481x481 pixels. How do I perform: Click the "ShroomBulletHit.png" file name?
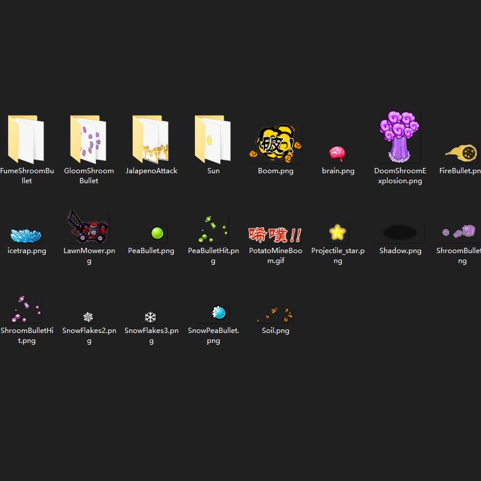click(26, 335)
